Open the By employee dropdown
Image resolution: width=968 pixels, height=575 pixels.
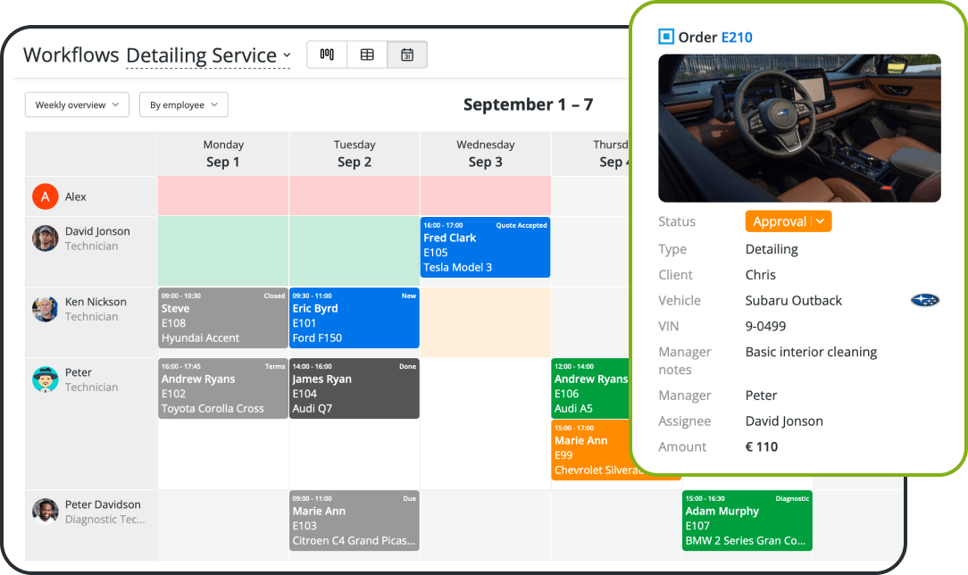[183, 104]
